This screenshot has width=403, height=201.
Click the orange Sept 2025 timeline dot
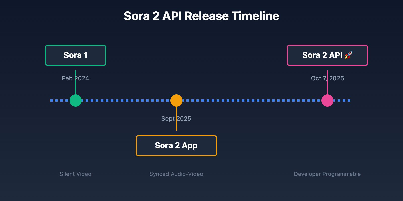point(176,100)
